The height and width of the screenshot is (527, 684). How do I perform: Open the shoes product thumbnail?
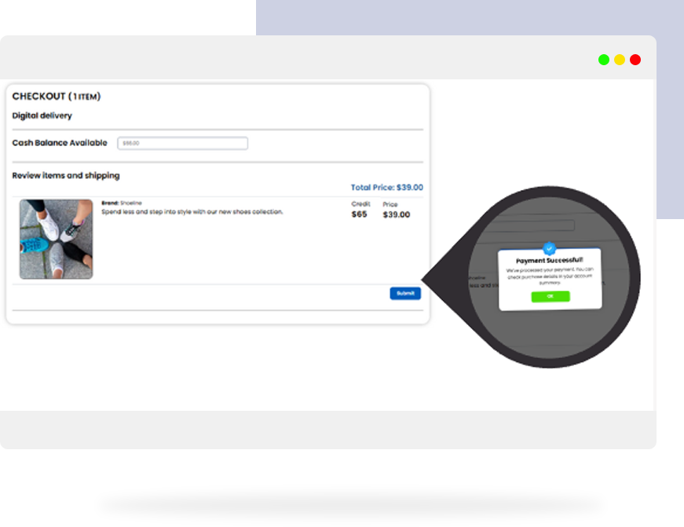point(56,239)
